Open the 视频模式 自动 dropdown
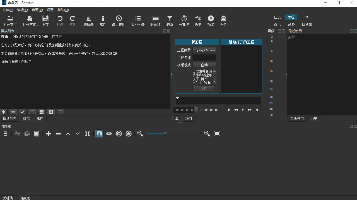The image size is (357, 200). tap(204, 65)
